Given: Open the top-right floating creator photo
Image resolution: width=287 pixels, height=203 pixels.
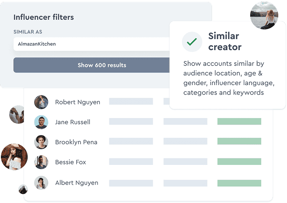Looking at the screenshot, I should click(264, 15).
